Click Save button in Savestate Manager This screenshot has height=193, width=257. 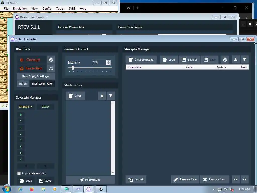pyautogui.click(x=45, y=181)
